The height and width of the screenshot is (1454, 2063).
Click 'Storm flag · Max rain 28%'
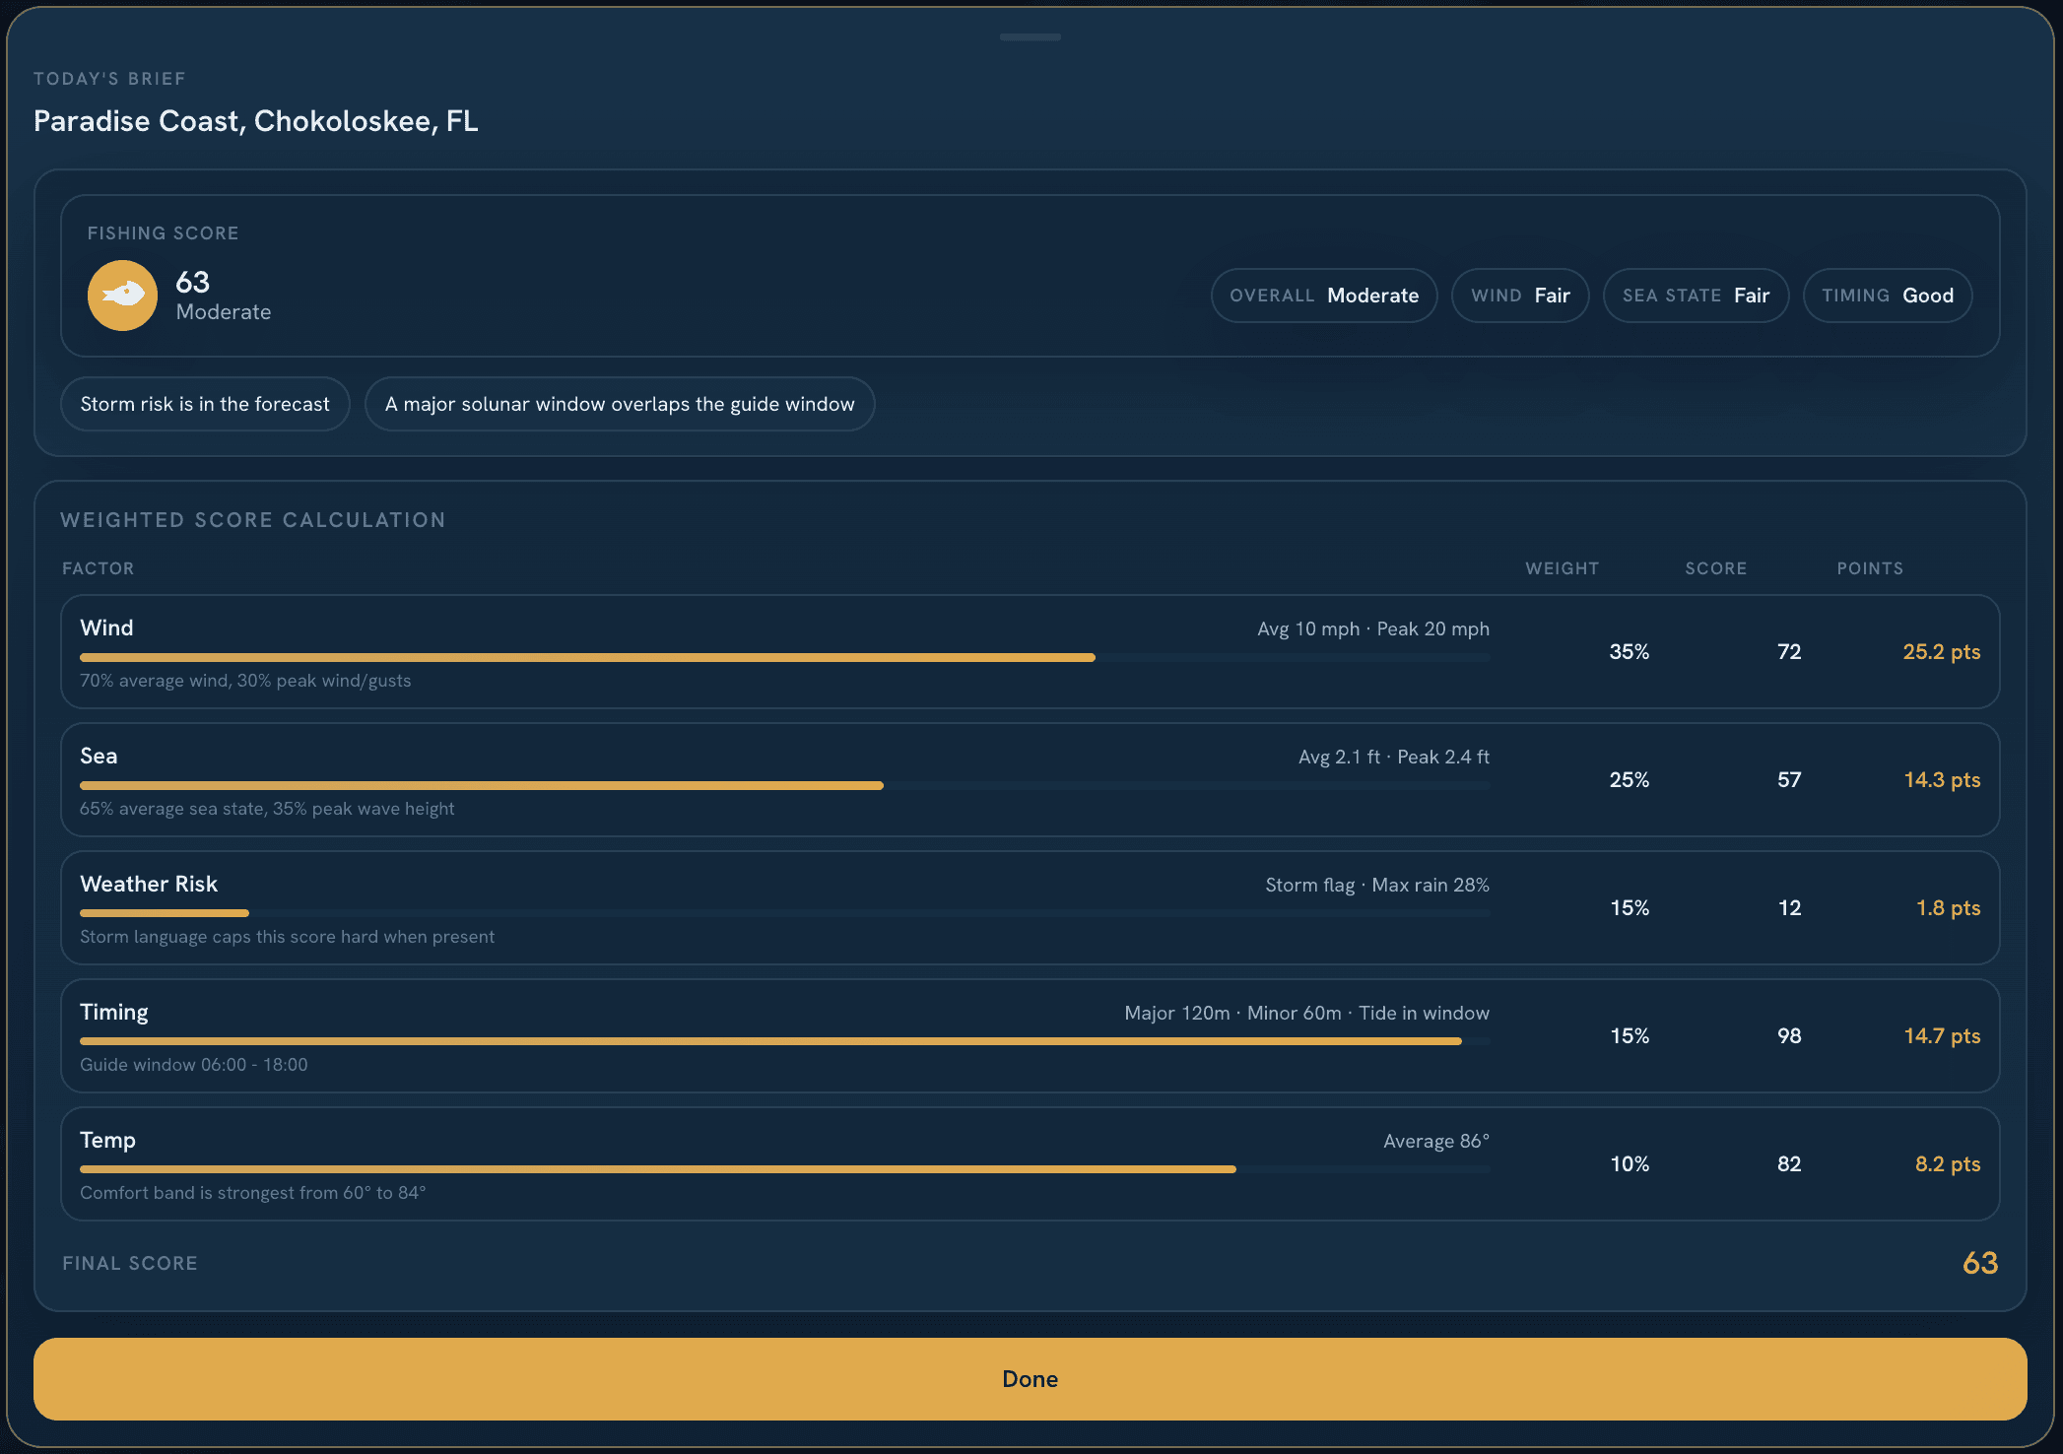point(1377,885)
